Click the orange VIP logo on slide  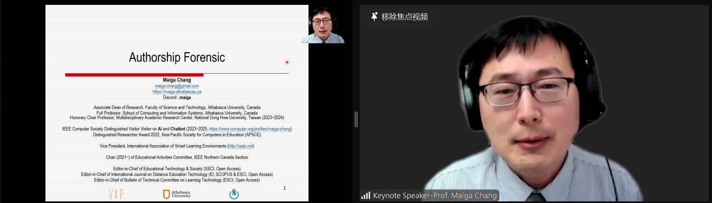click(x=116, y=195)
